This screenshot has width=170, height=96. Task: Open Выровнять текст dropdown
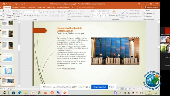[75, 14]
